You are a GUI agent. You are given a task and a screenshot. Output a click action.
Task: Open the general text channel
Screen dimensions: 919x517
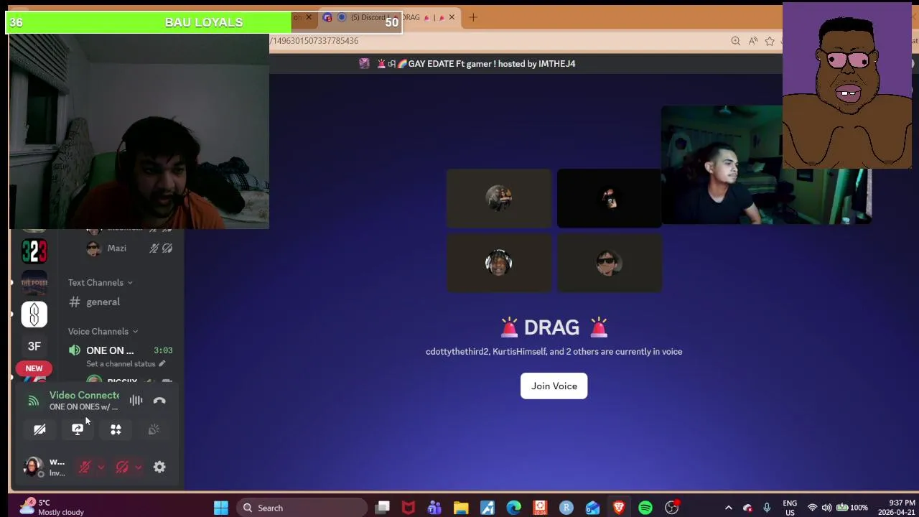click(103, 302)
